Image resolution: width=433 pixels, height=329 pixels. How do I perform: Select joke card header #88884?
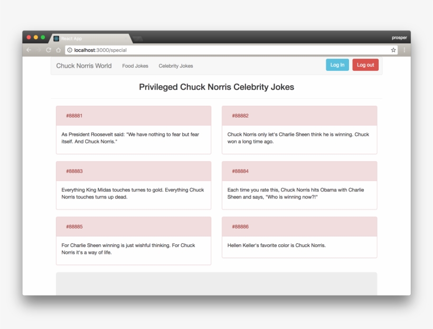[299, 171]
